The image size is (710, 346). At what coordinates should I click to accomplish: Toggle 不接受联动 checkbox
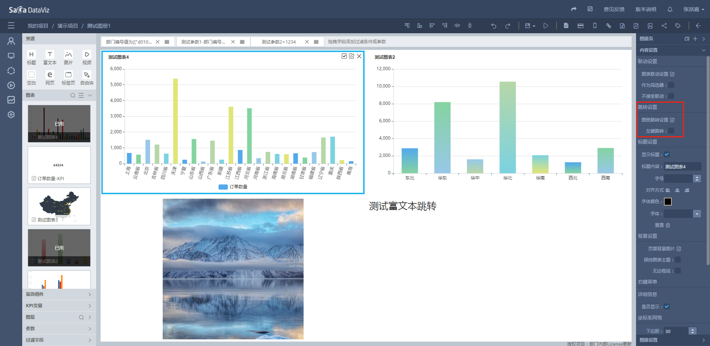pos(671,96)
